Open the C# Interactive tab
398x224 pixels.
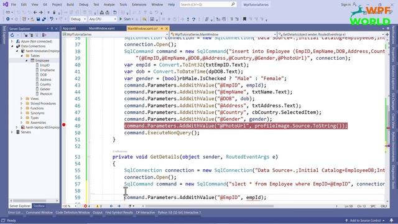[x=145, y=213]
